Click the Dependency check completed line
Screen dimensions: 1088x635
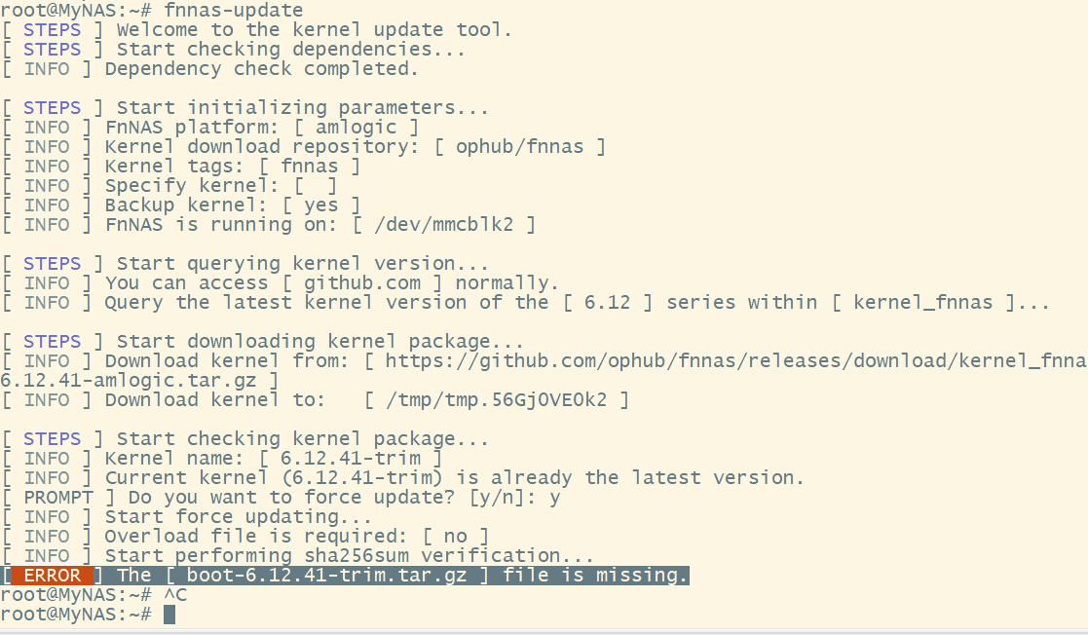[x=261, y=69]
